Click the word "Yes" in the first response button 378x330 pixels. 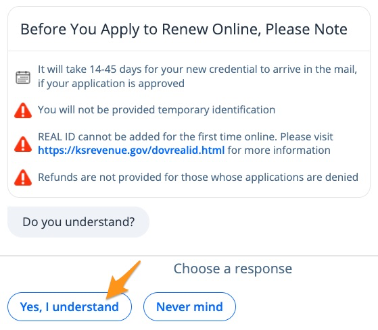click(x=31, y=307)
